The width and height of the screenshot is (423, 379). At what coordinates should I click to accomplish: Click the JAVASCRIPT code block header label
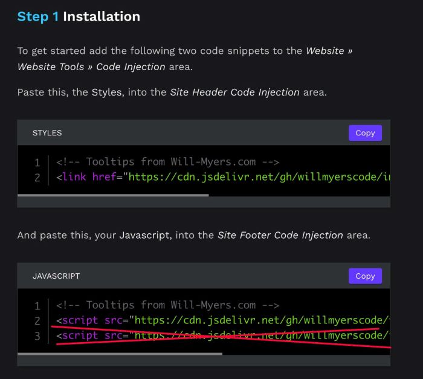click(x=56, y=276)
